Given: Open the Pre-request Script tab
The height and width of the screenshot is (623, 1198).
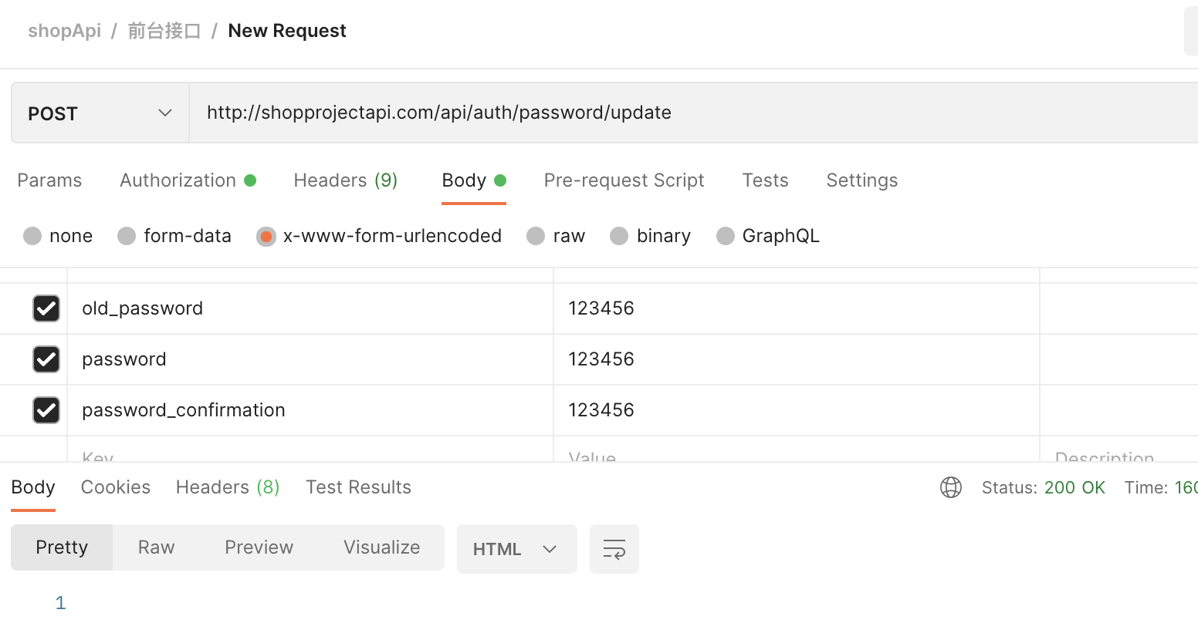Looking at the screenshot, I should click(x=624, y=180).
